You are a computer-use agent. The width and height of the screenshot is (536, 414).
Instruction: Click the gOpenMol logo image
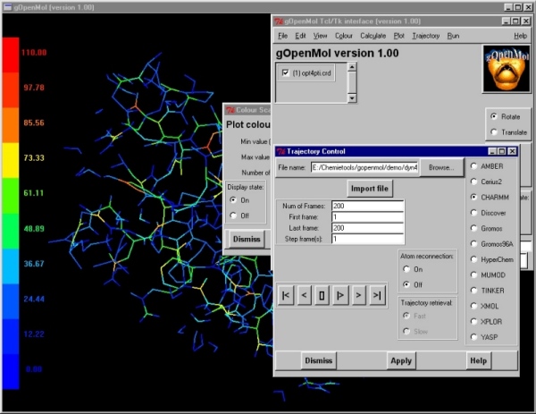point(505,69)
